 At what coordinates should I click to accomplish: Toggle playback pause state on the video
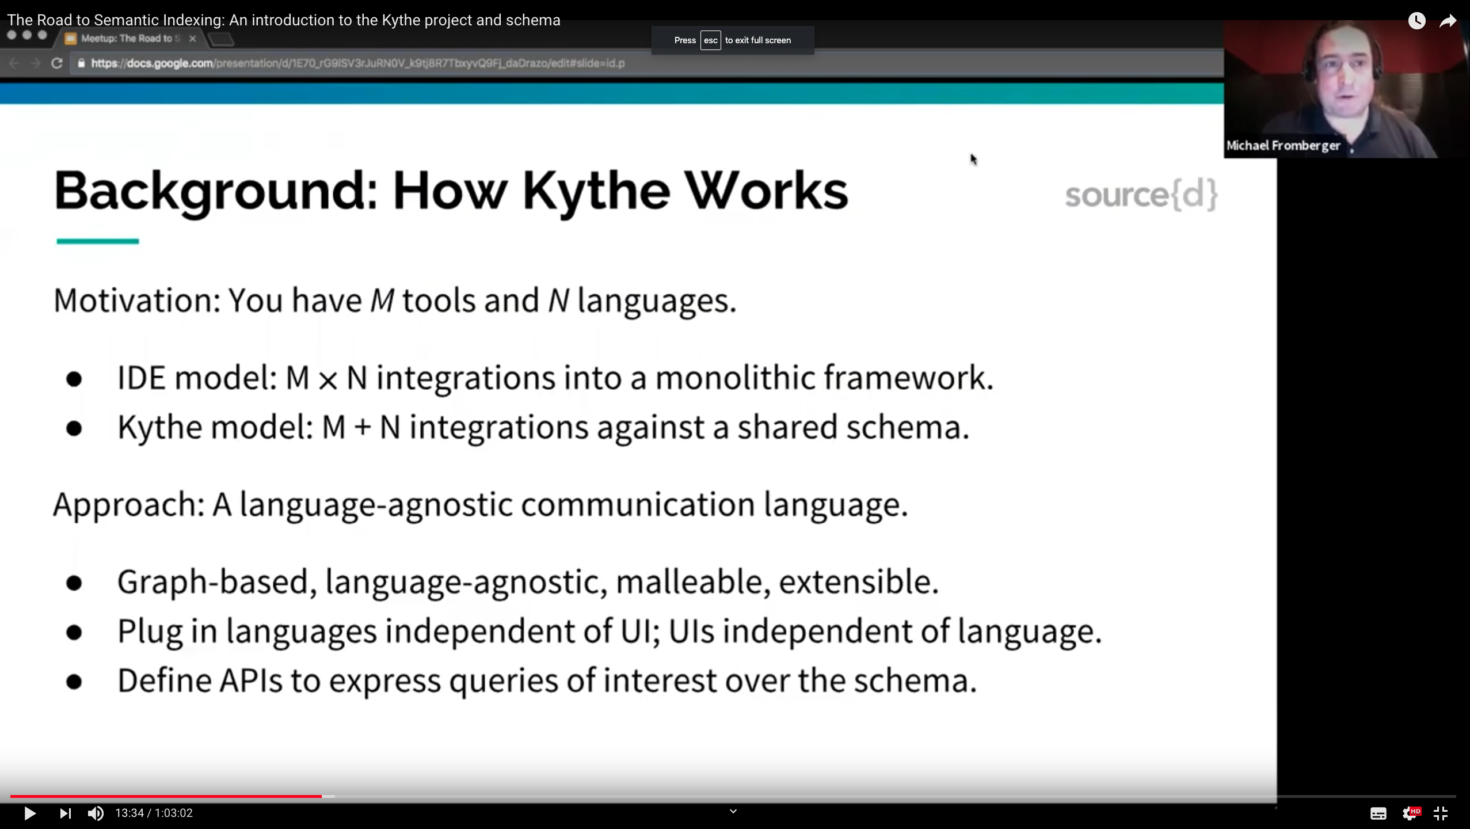click(30, 813)
